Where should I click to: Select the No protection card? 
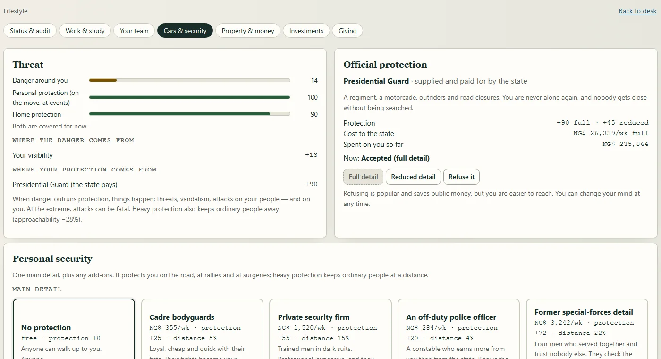pos(74,329)
